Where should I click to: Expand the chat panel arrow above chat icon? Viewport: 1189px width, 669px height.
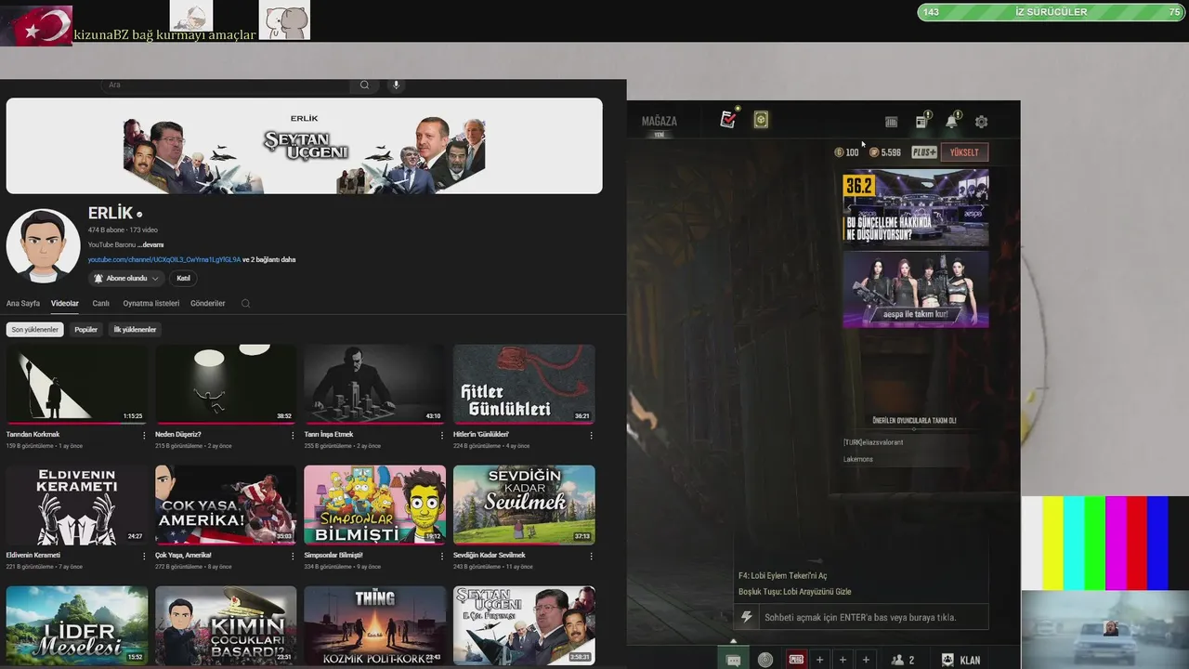click(x=733, y=641)
